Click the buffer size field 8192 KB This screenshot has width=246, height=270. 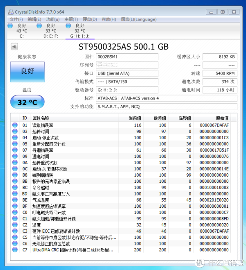(220, 57)
